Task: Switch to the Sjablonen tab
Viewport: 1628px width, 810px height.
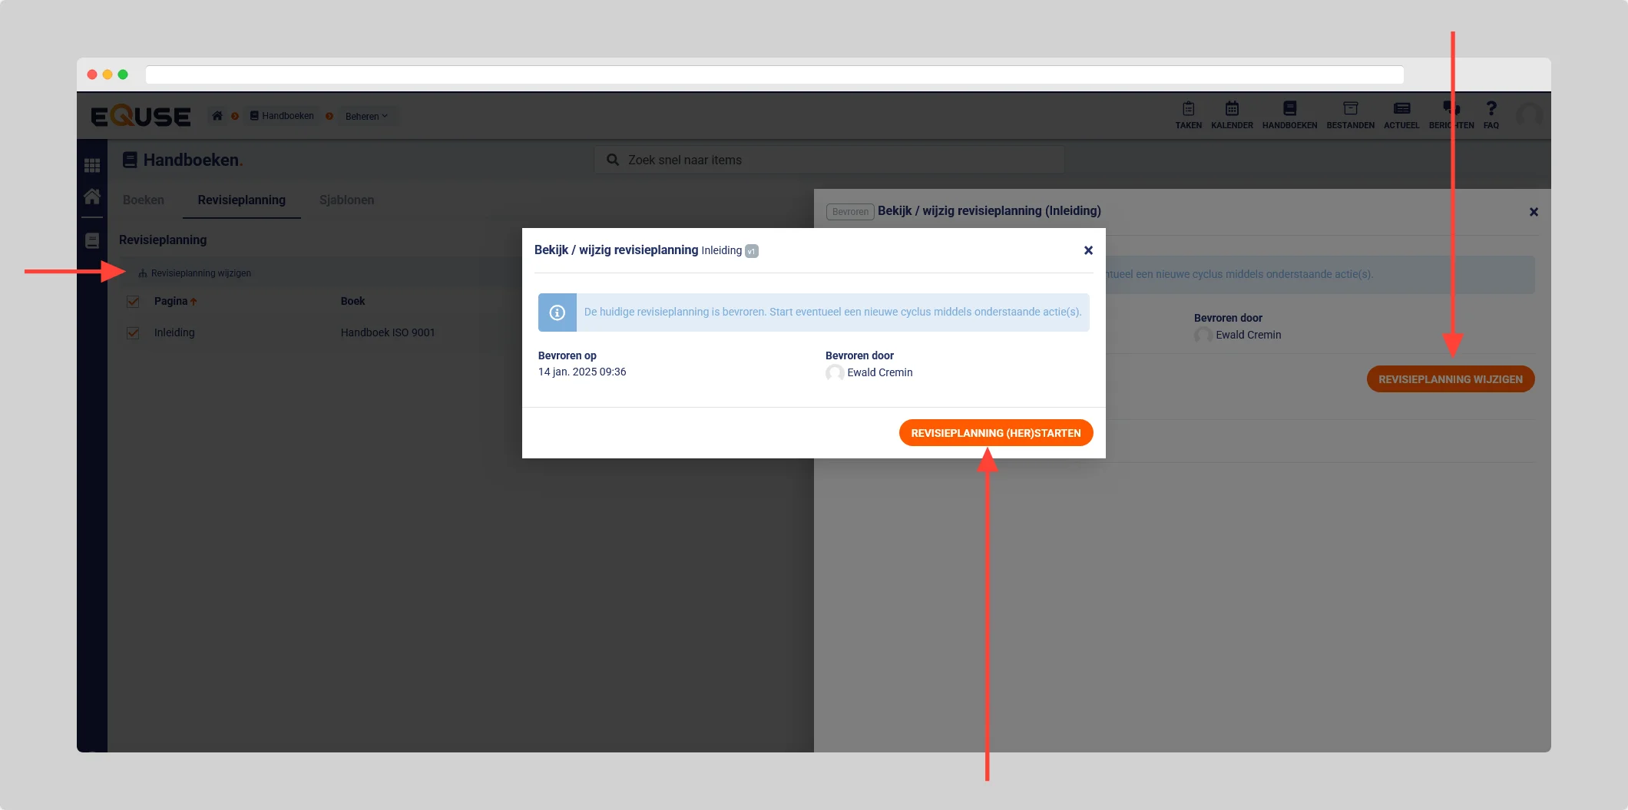Action: tap(346, 200)
